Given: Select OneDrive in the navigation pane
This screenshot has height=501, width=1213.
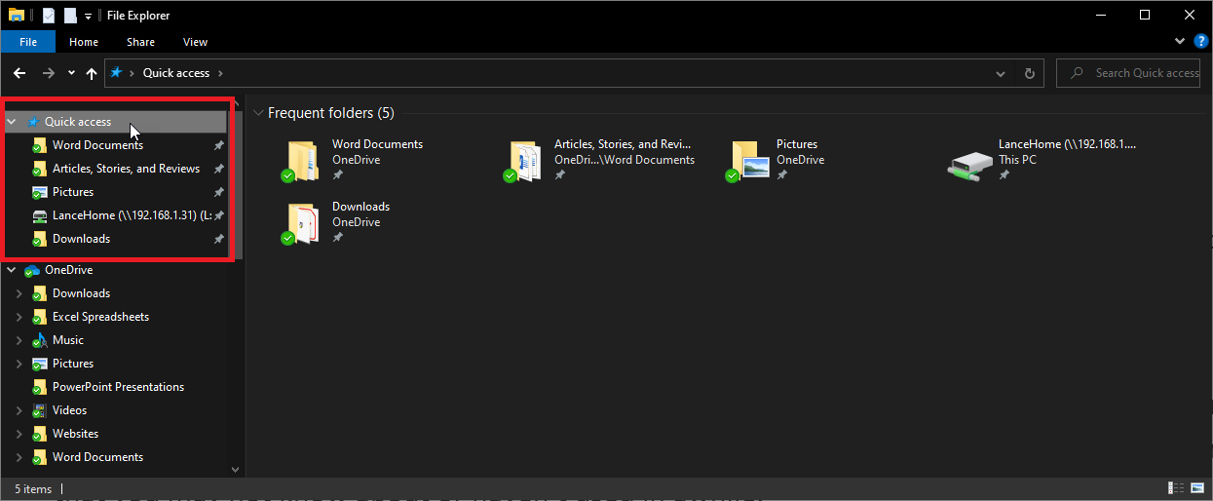Looking at the screenshot, I should (68, 270).
